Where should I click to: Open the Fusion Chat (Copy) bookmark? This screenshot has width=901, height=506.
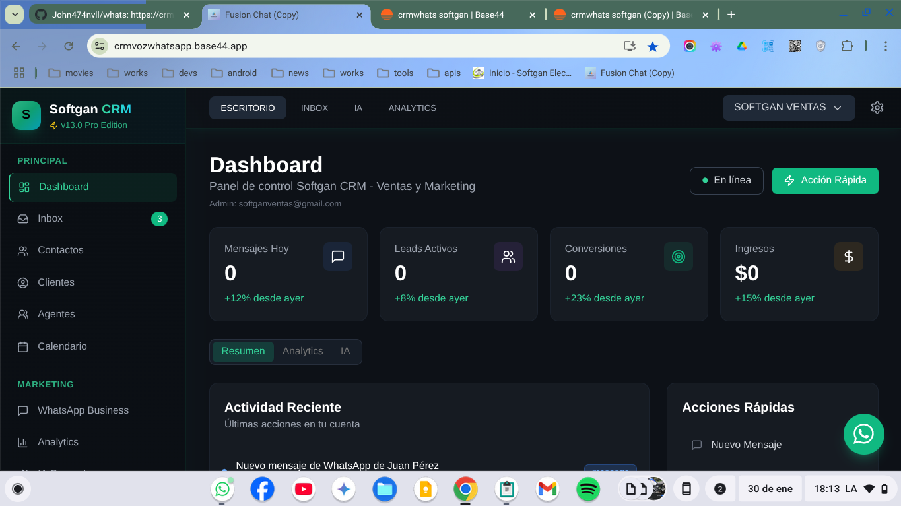[x=630, y=73]
